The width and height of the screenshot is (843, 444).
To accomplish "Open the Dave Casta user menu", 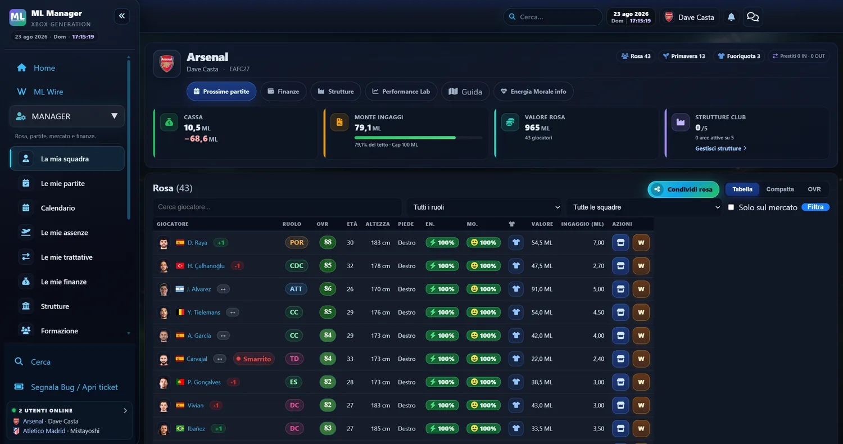I will pos(690,17).
